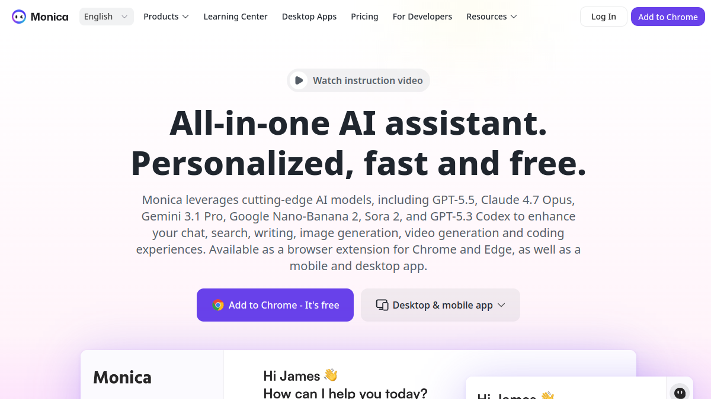
Task: Open the English language dropdown
Action: pyautogui.click(x=107, y=17)
